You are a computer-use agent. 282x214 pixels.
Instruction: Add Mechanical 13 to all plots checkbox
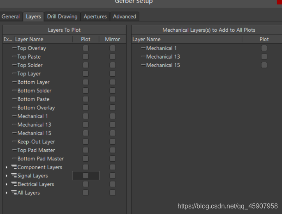(264, 56)
